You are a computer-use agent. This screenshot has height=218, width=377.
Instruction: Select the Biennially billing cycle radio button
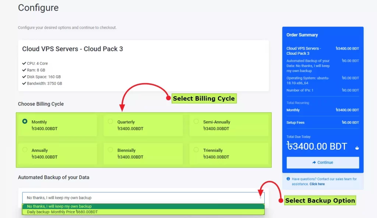click(x=110, y=150)
